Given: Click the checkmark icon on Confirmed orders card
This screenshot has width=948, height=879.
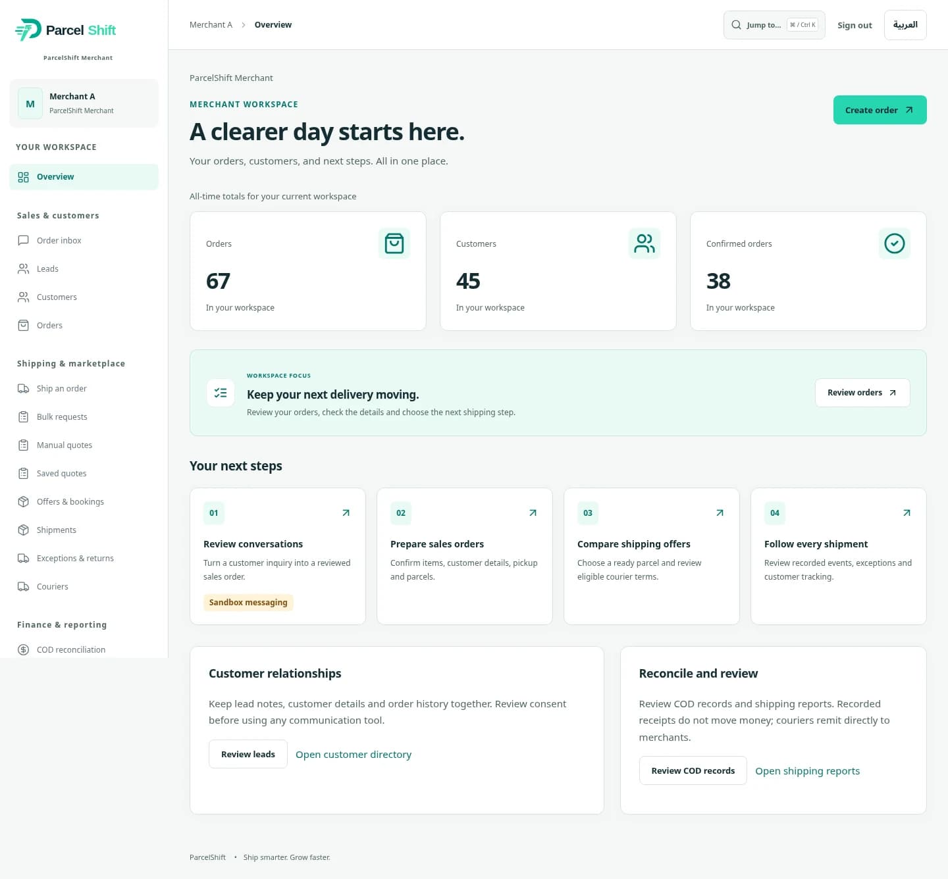Looking at the screenshot, I should tap(895, 243).
